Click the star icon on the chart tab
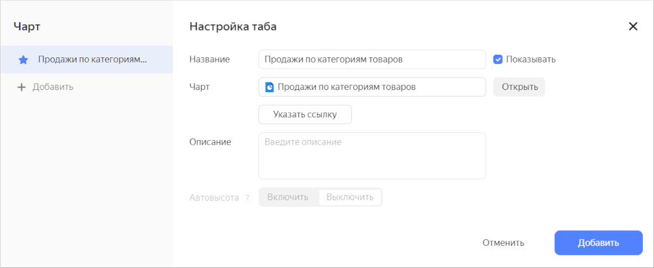 [23, 60]
